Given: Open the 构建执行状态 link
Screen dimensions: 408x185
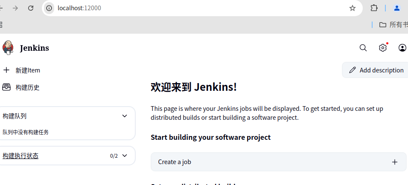Looking at the screenshot, I should [20, 156].
